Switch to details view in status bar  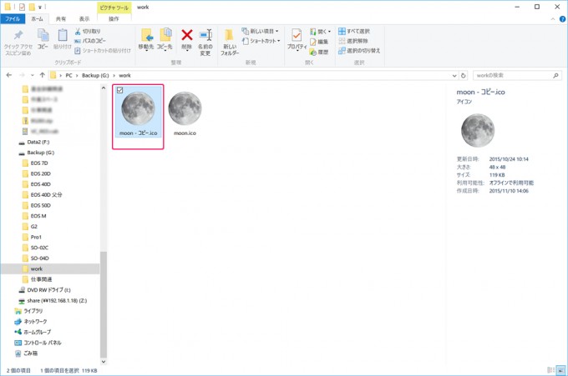550,370
